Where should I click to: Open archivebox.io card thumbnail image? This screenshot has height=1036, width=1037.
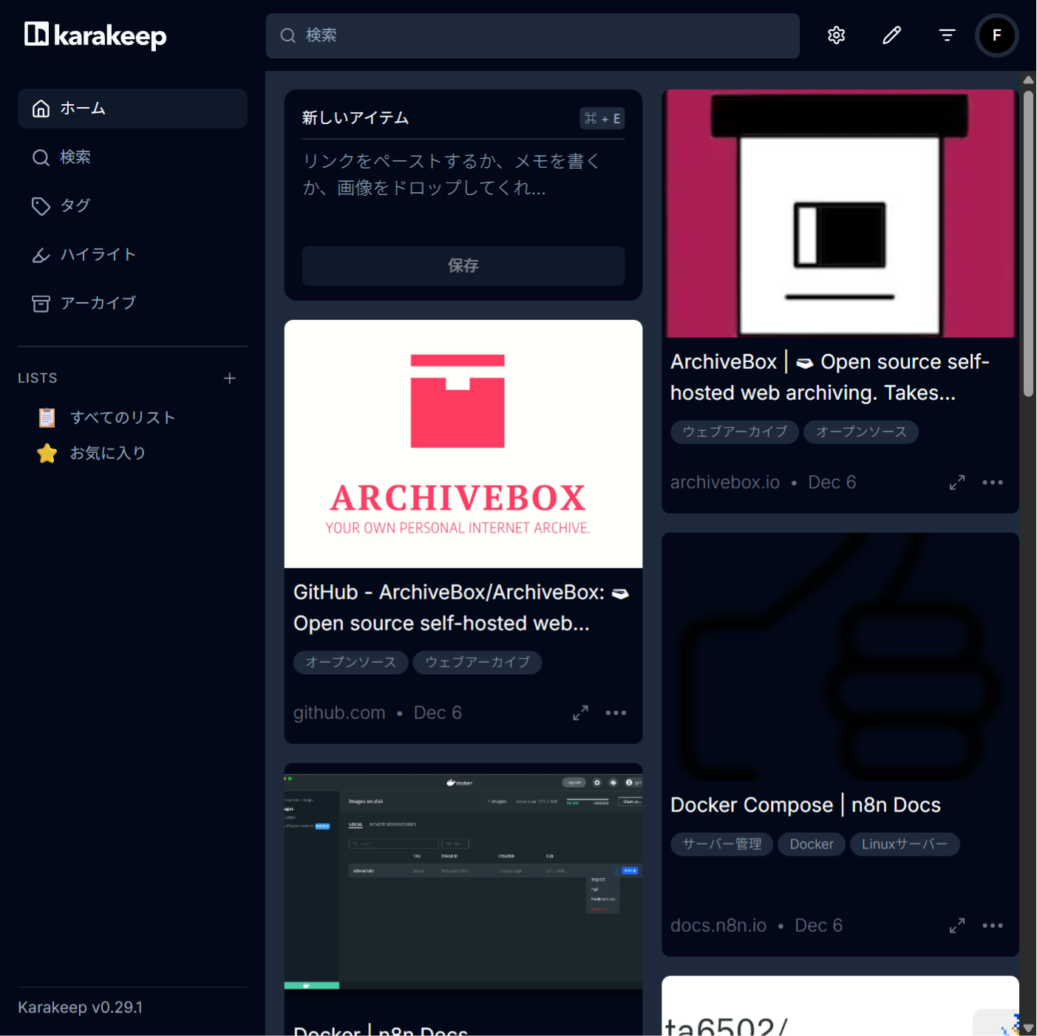click(x=840, y=214)
